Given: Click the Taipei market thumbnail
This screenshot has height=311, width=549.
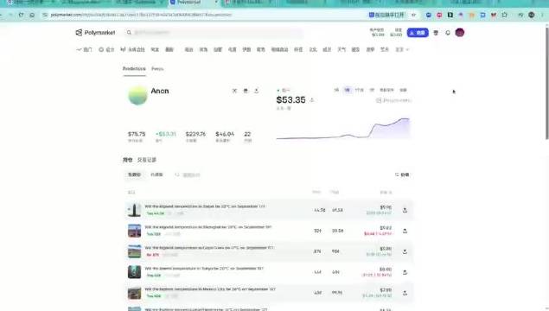Looking at the screenshot, I should [x=134, y=210].
